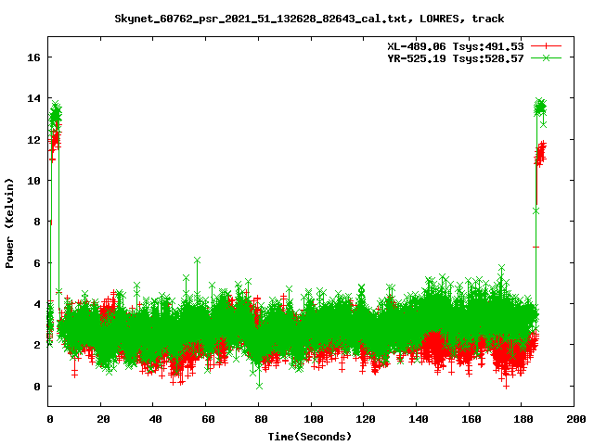
Task: Select the legend entry XL-489.06 Tsys:491.53
Action: coord(456,46)
